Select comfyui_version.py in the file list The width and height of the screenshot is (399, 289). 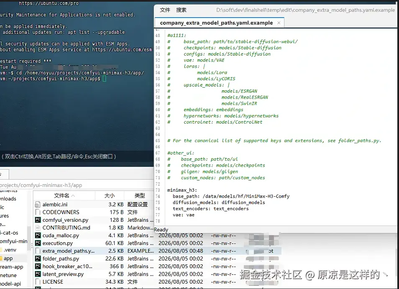65,220
